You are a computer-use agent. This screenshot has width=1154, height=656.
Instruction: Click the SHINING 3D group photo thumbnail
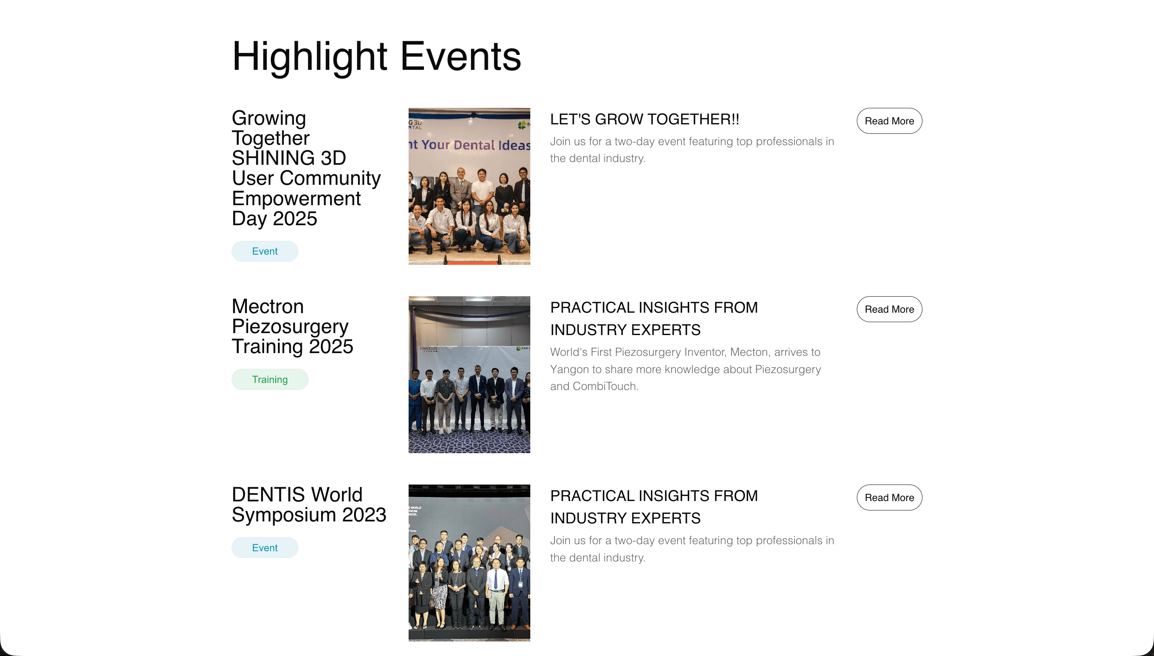[x=469, y=186]
